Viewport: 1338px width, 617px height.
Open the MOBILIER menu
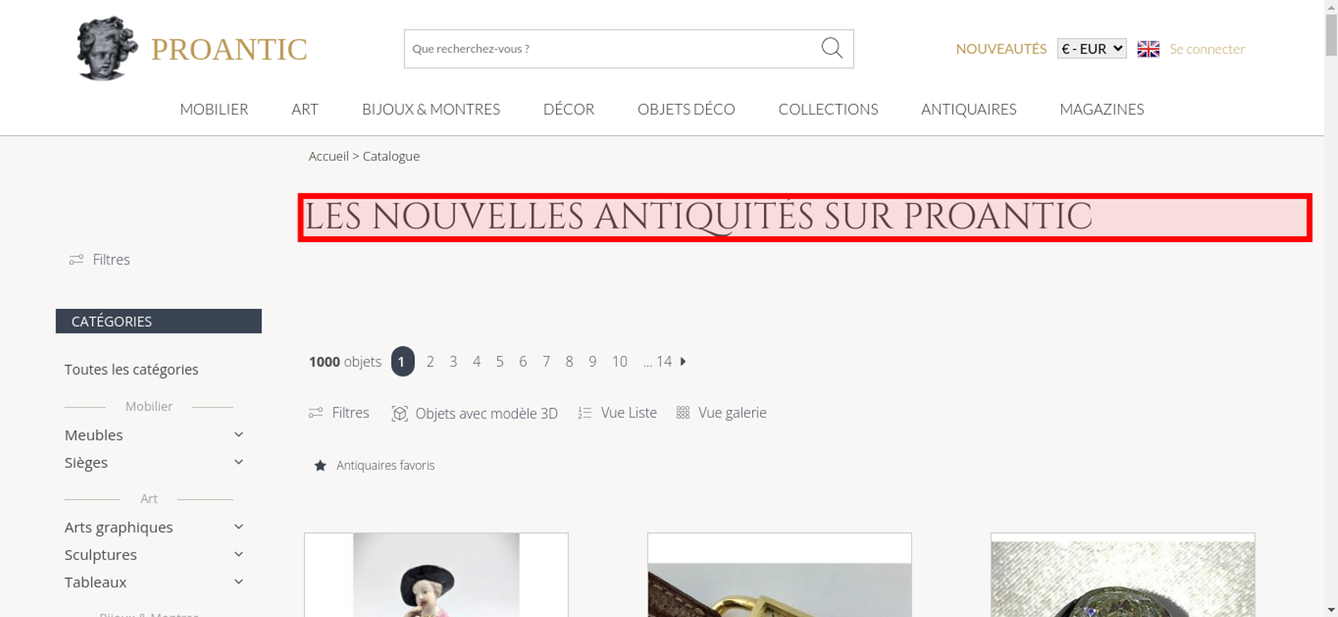214,109
